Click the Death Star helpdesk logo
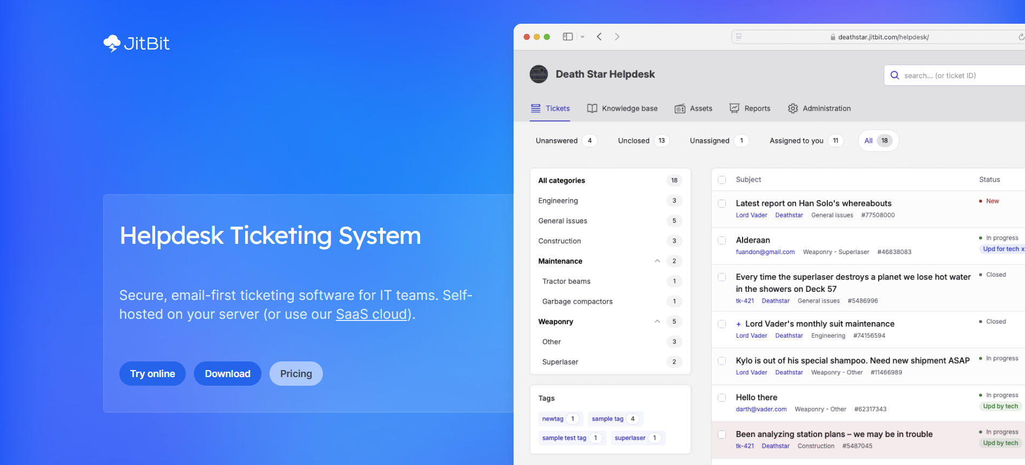This screenshot has width=1025, height=465. point(539,74)
